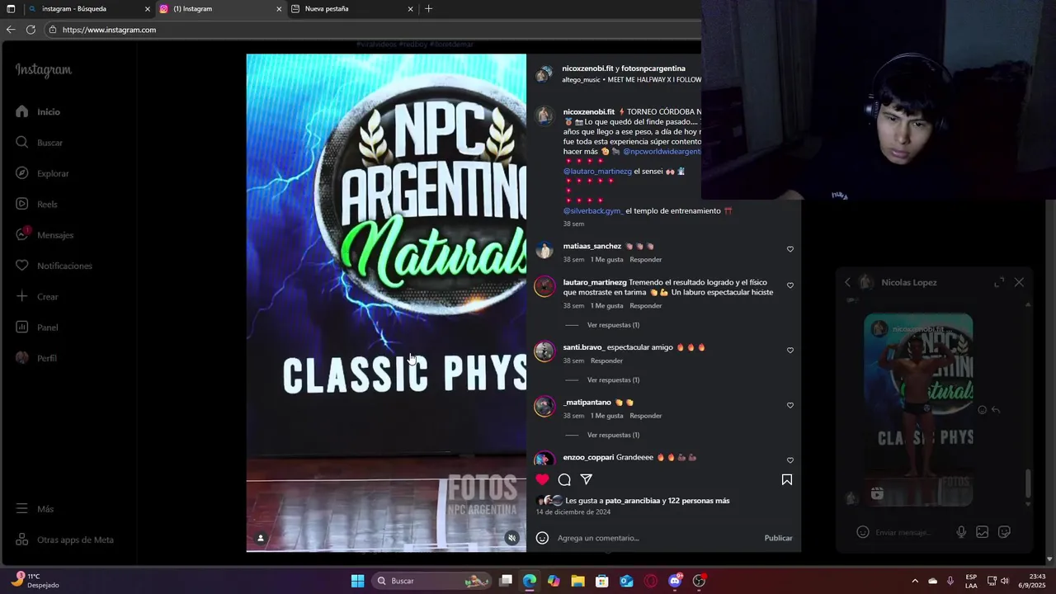
Task: Unmute the video with the speaker icon
Action: pos(511,538)
